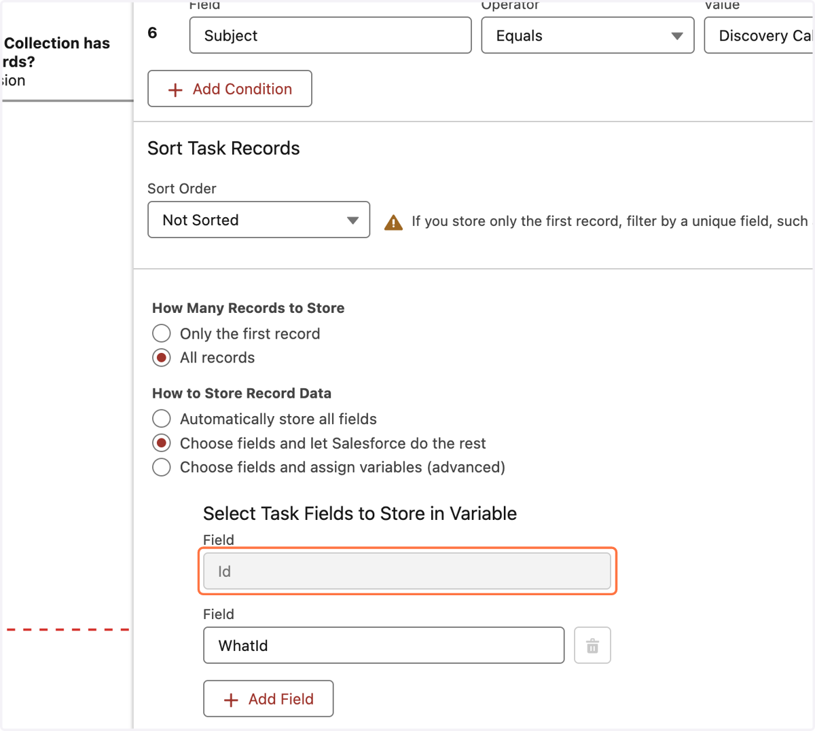Click the Discovery Call value input
This screenshot has height=731, width=815.
pos(759,35)
